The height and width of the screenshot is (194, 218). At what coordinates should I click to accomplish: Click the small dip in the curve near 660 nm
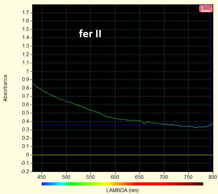[x=144, y=123]
